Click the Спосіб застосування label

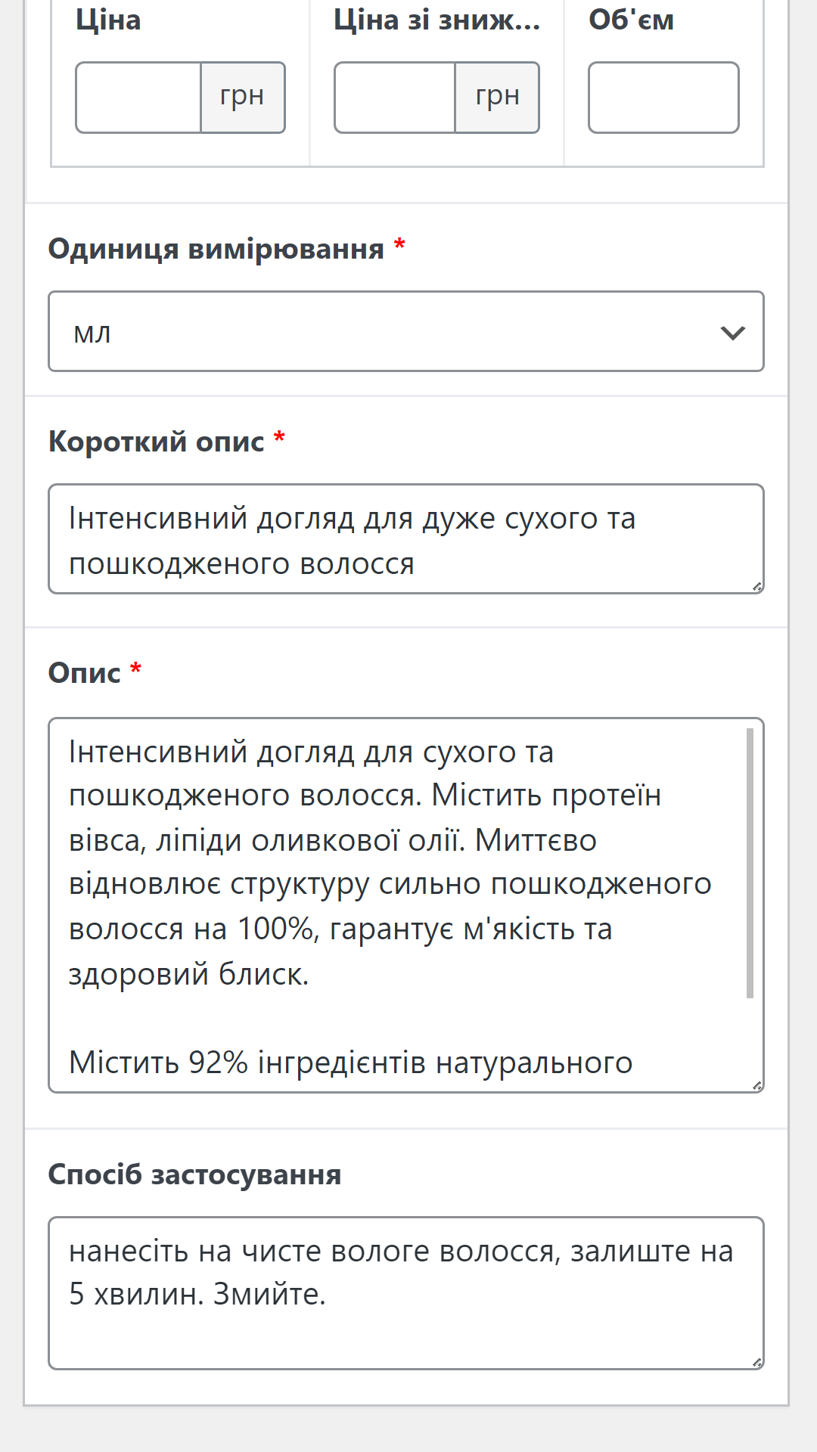click(x=194, y=1174)
